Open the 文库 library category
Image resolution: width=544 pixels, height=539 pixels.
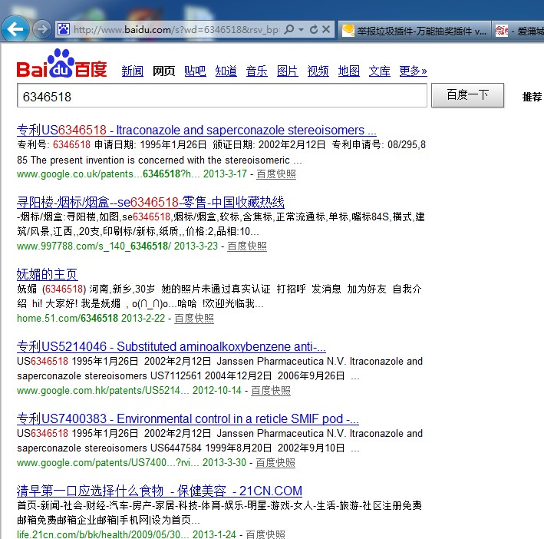379,71
